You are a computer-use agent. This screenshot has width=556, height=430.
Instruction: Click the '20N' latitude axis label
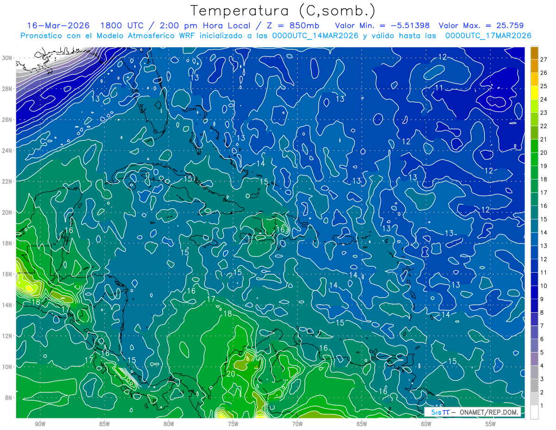(7, 212)
